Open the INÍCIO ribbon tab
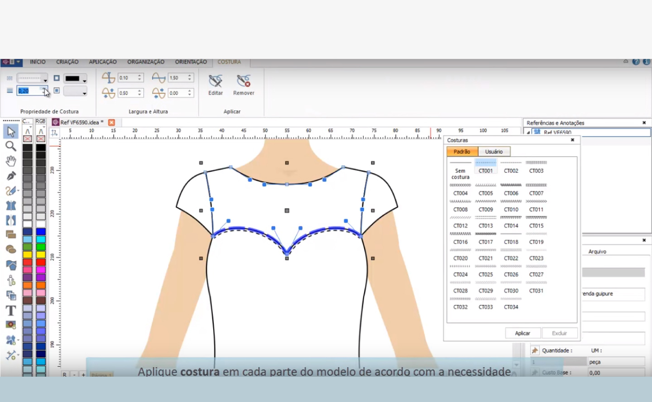Viewport: 652px width, 402px height. [38, 62]
